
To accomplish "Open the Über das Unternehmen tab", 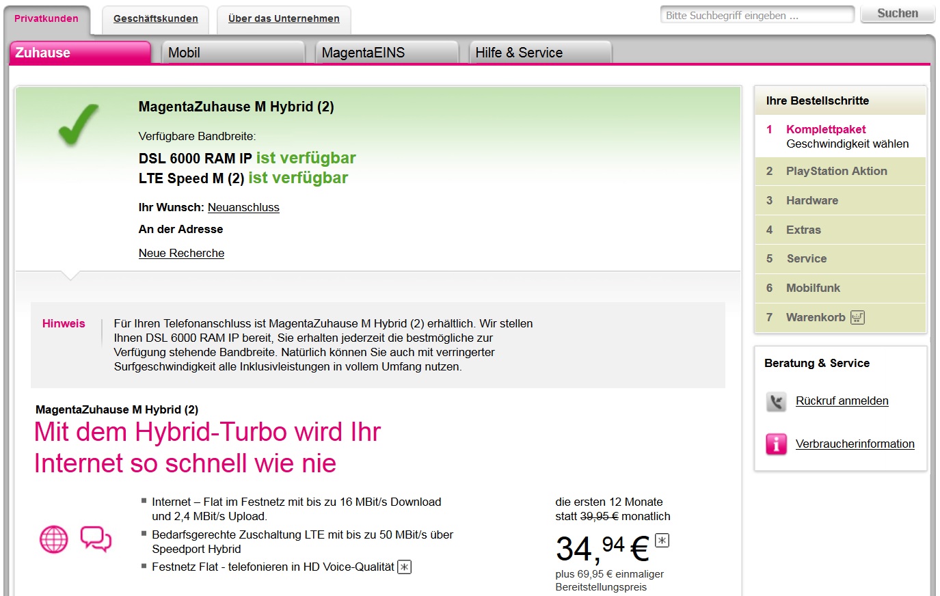I will [284, 19].
